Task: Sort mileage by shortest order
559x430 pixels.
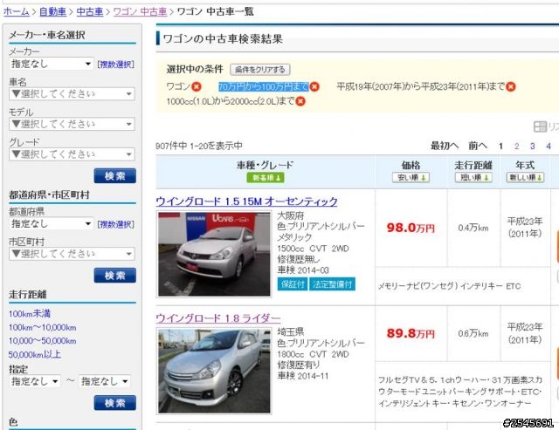Action: 473,177
